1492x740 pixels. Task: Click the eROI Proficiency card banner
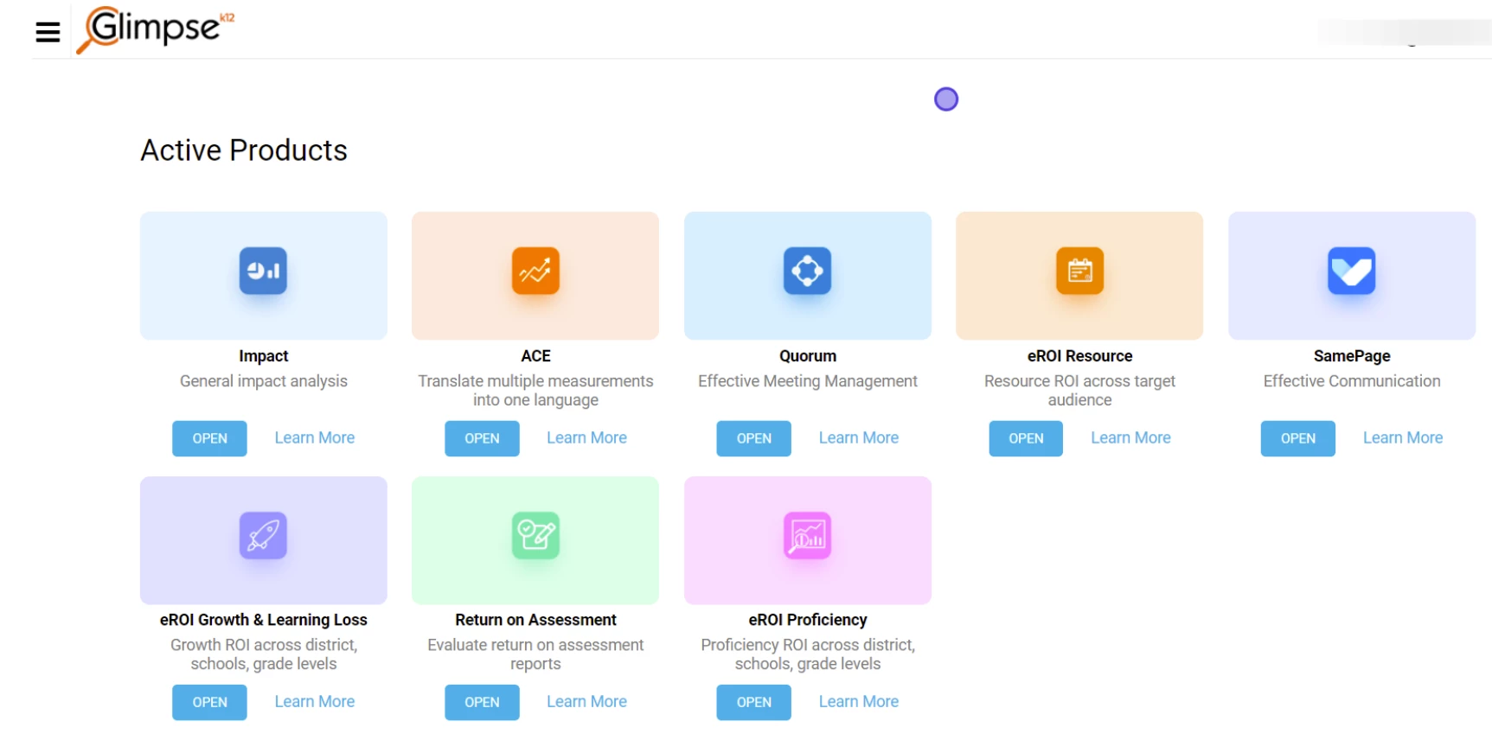pos(807,540)
